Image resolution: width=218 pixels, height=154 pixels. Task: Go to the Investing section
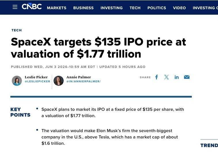(x=112, y=8)
